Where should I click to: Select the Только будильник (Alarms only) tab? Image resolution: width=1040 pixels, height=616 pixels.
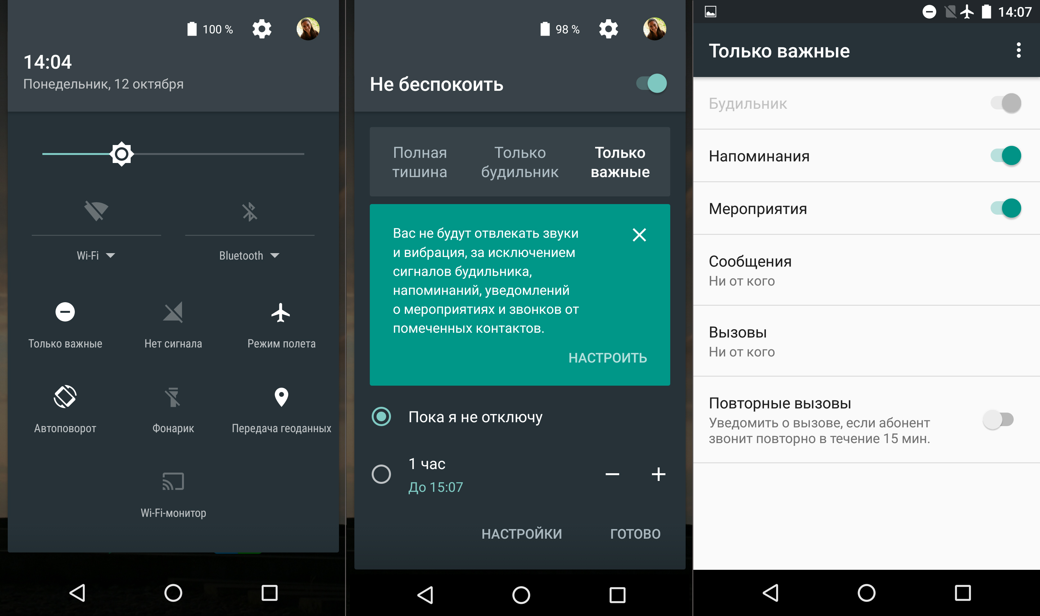click(520, 162)
